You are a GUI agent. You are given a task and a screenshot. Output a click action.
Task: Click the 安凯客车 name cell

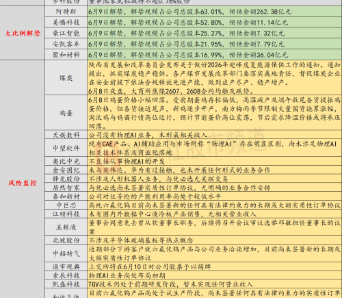[66, 44]
